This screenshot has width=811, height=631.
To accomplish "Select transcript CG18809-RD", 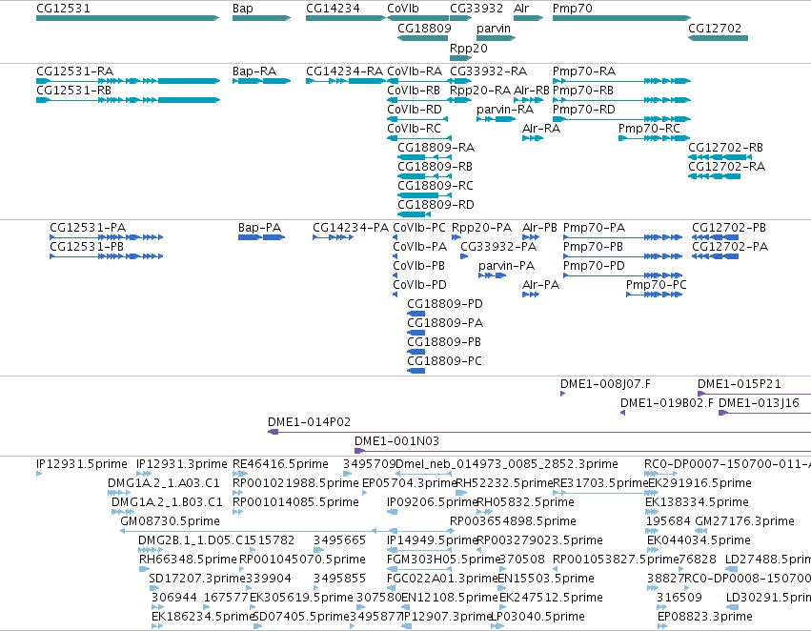I will (x=414, y=214).
